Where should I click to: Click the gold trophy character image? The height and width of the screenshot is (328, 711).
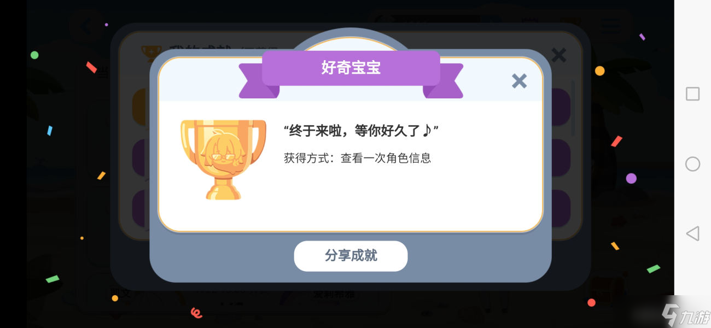[223, 159]
